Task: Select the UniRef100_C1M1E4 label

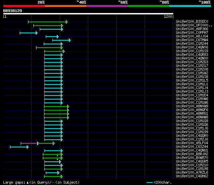Action: (192, 95)
